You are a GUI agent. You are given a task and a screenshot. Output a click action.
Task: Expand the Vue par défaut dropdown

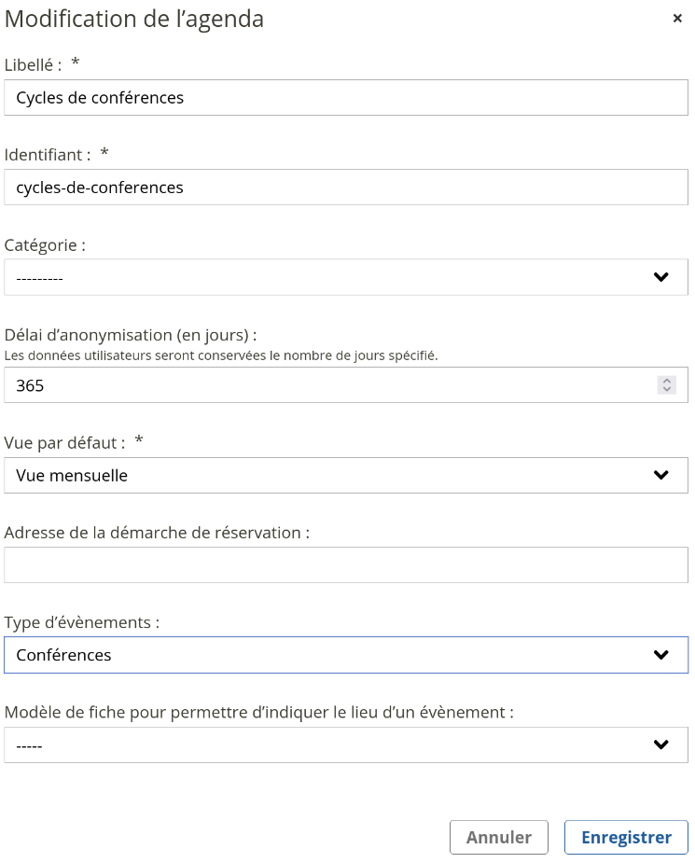(346, 475)
